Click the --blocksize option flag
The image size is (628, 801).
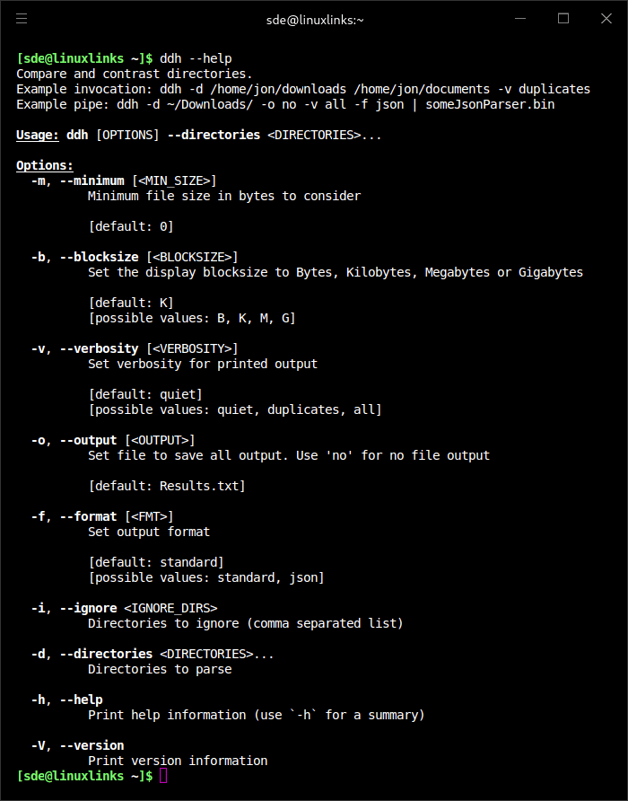point(99,257)
